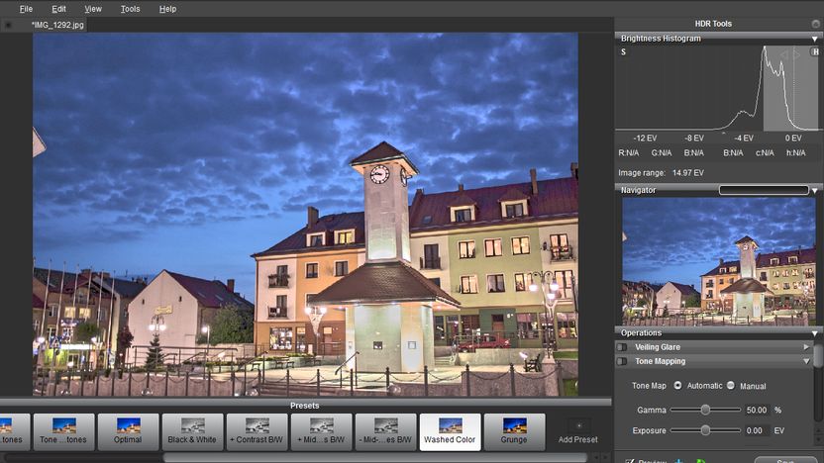Click the 'G:N/A' readout
Image resolution: width=824 pixels, height=463 pixels.
662,152
